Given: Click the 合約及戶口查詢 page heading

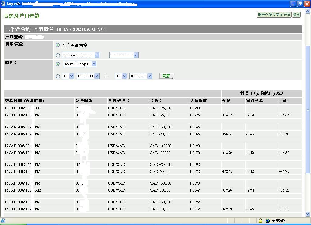Looking at the screenshot, I should pyautogui.click(x=22, y=16).
